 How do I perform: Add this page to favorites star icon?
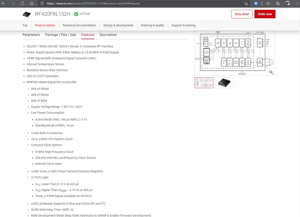246,3
